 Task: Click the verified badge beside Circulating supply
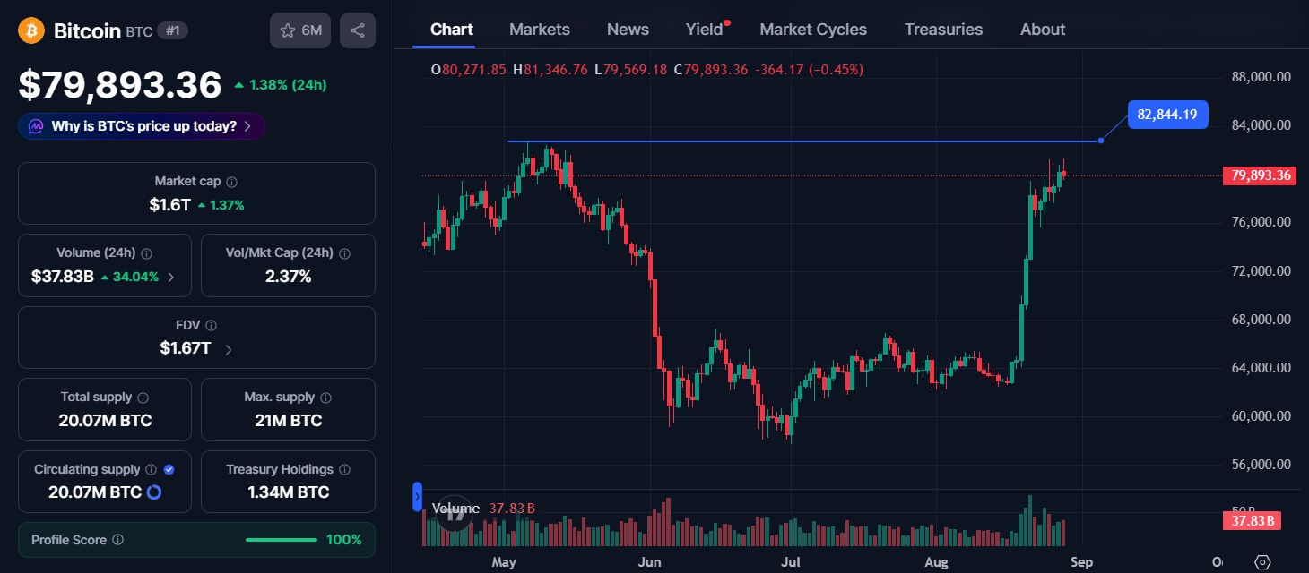tap(169, 469)
